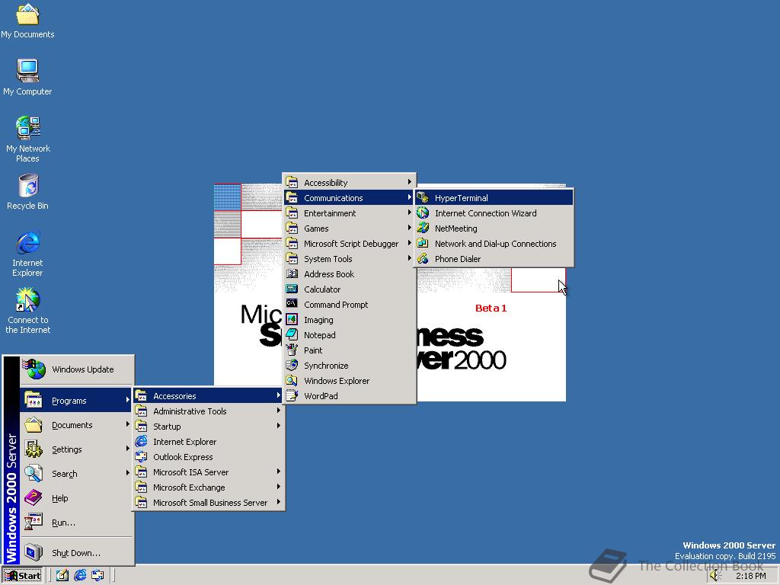The width and height of the screenshot is (780, 585).
Task: Expand the Entertainment submenu arrow
Action: pos(409,213)
